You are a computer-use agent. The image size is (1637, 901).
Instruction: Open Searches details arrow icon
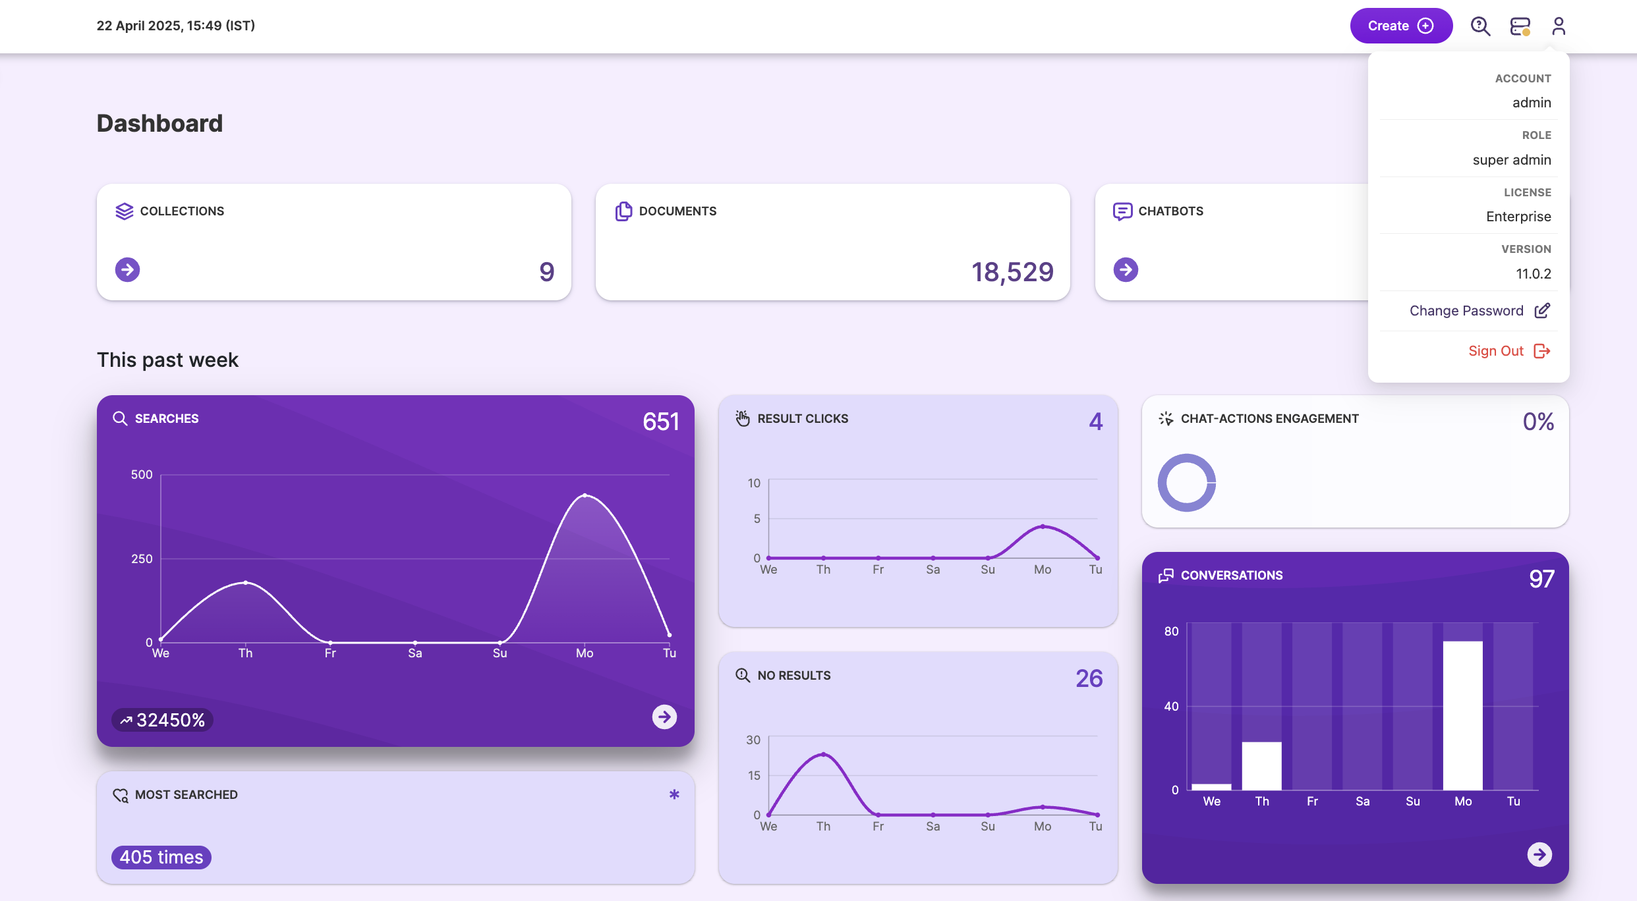[664, 717]
